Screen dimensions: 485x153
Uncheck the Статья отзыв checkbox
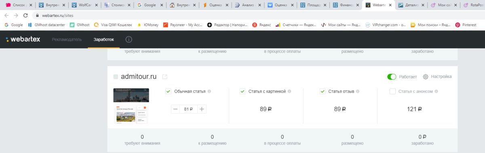coord(323,91)
